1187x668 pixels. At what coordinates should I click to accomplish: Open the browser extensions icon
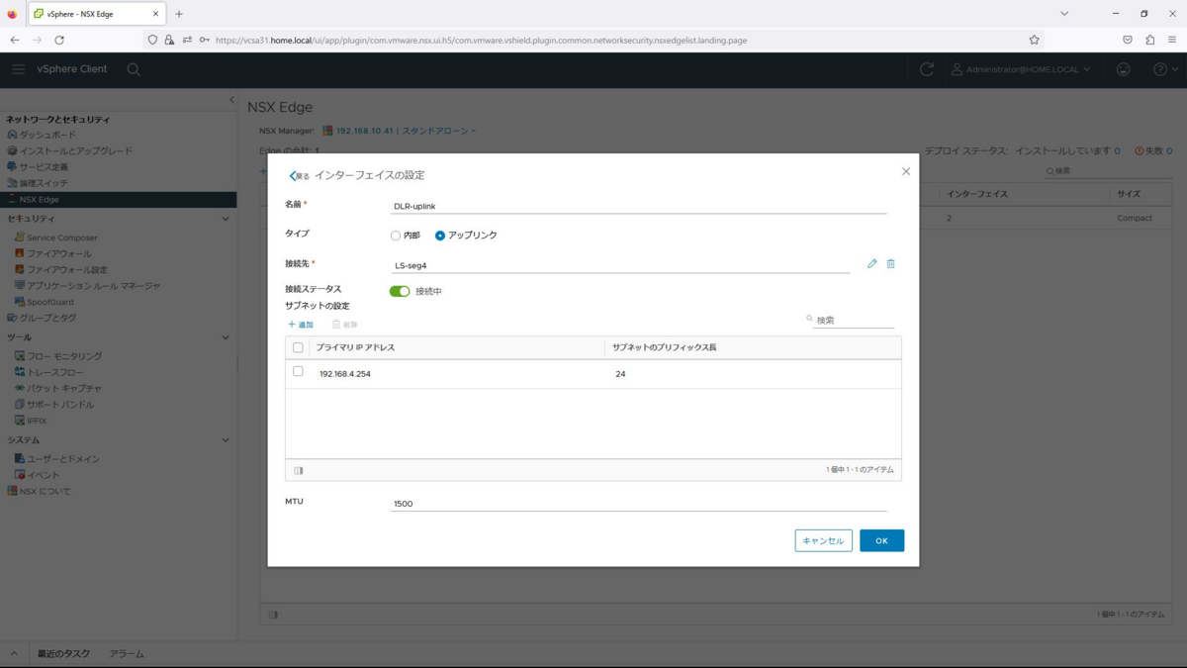(x=1149, y=40)
